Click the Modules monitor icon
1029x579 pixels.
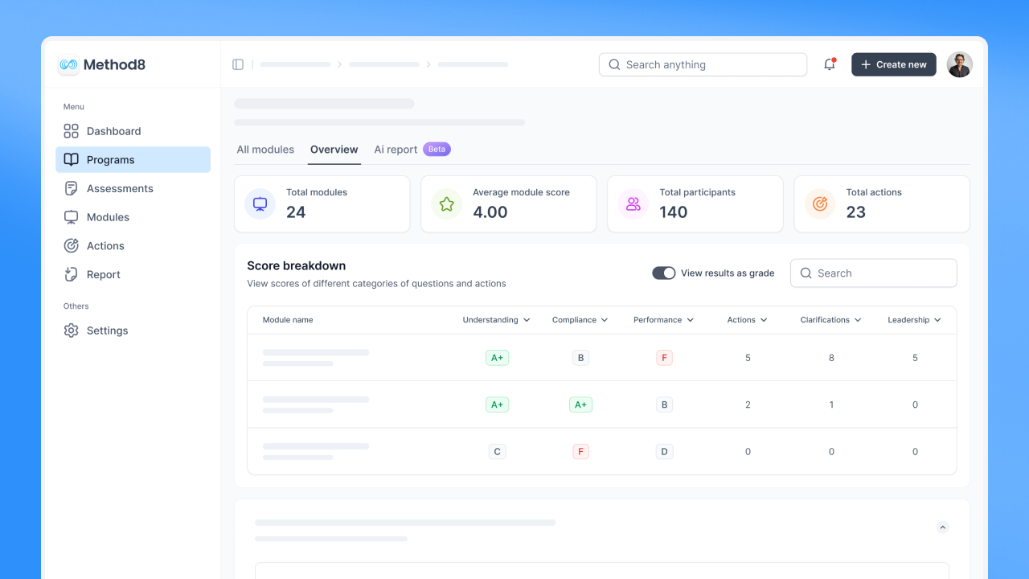coord(71,217)
